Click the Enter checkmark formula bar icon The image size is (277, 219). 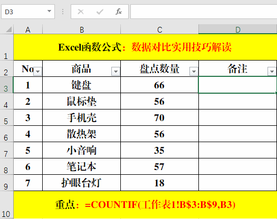click(100, 12)
